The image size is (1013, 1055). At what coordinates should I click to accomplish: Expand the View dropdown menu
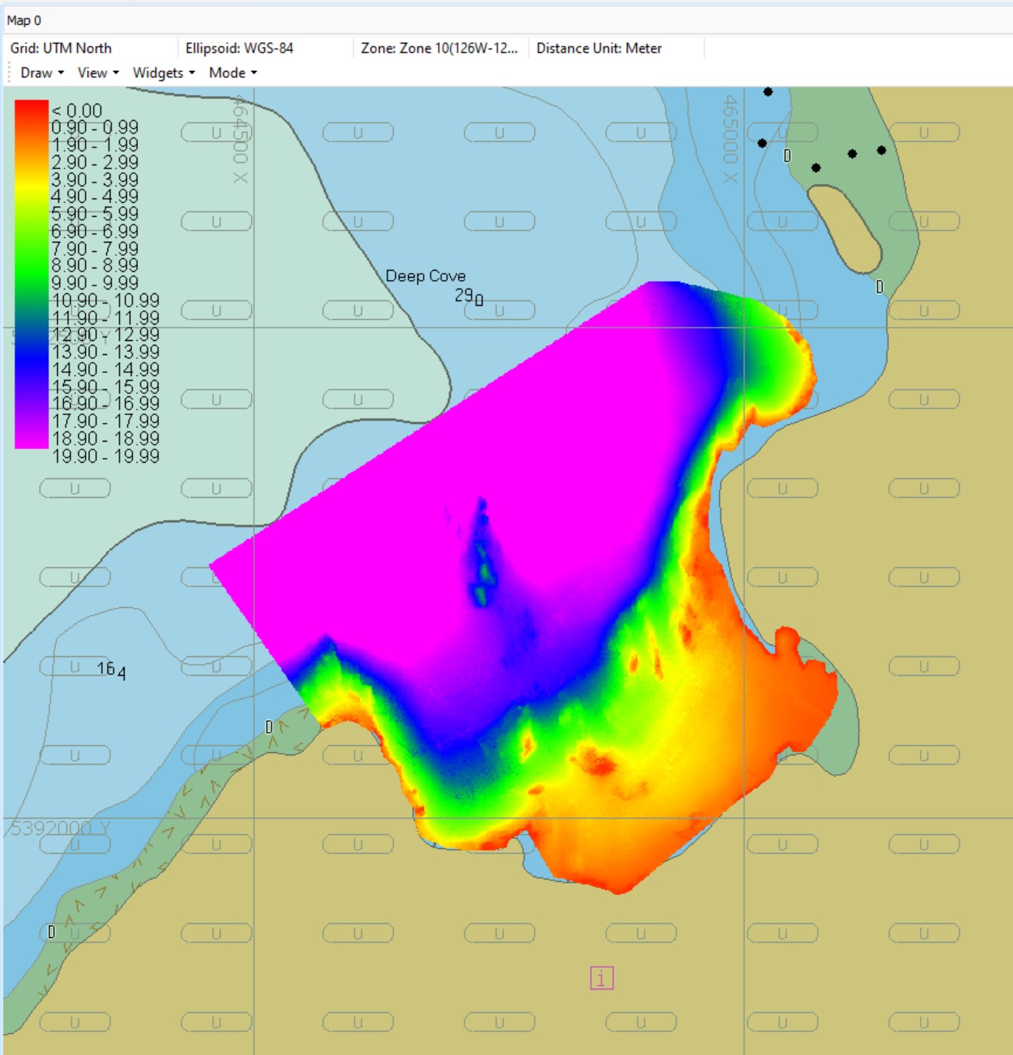pyautogui.click(x=97, y=73)
